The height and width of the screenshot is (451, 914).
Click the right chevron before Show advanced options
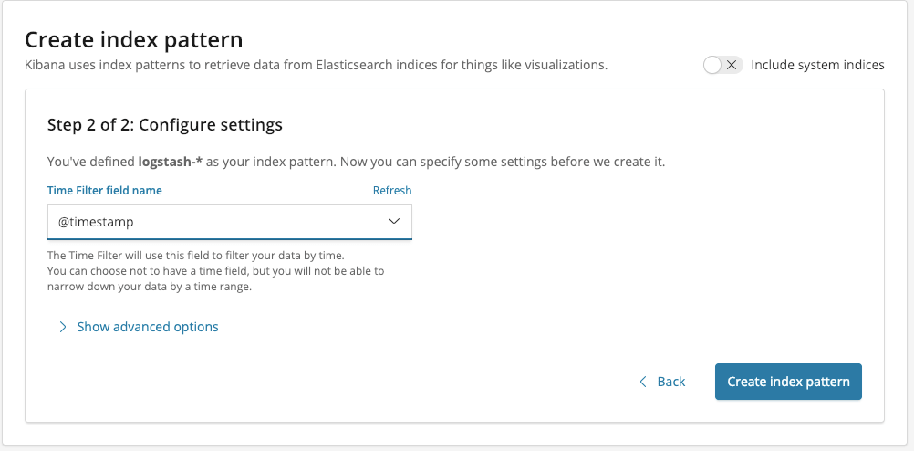63,327
